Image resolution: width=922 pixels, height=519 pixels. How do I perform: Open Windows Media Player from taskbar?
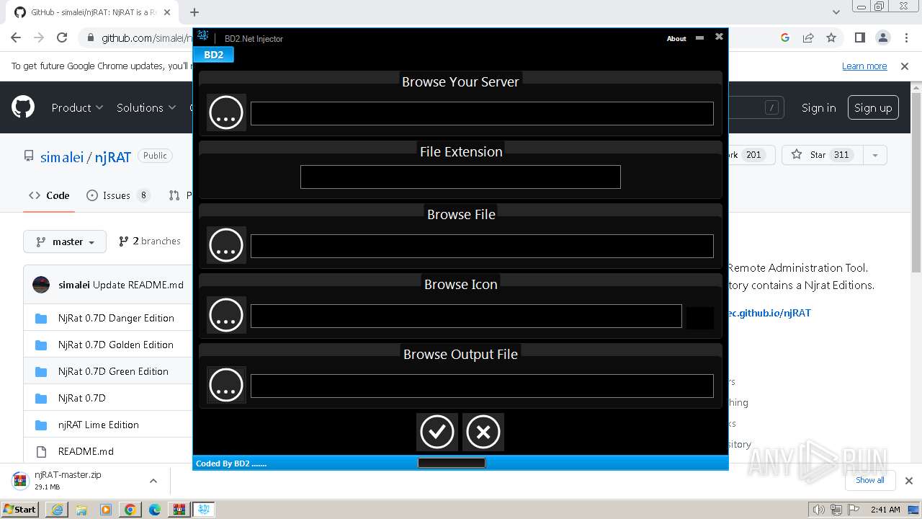point(106,510)
